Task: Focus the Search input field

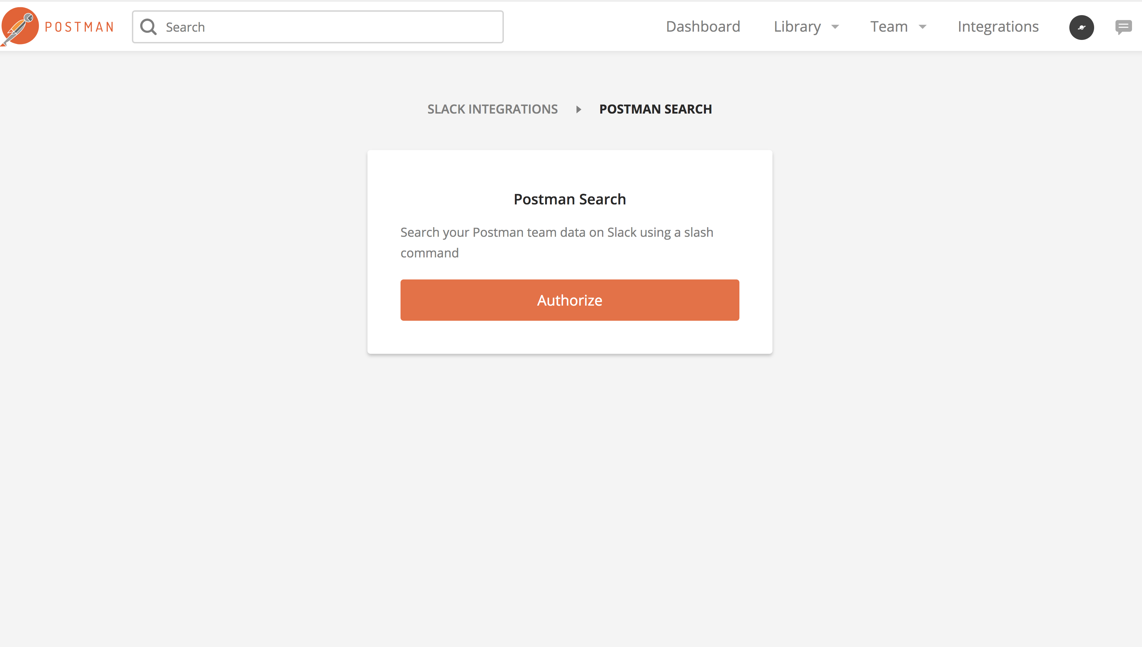Action: coord(329,27)
